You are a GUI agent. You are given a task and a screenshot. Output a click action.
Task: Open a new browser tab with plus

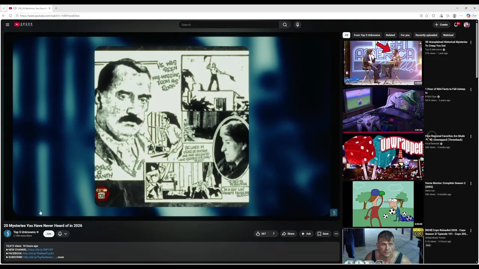click(56, 8)
